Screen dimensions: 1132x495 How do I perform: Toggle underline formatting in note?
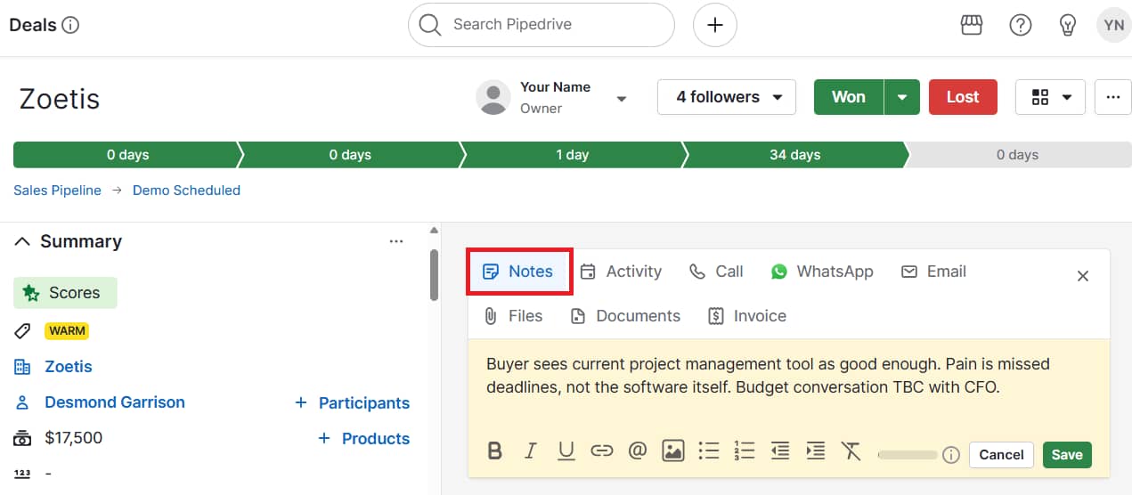(566, 452)
